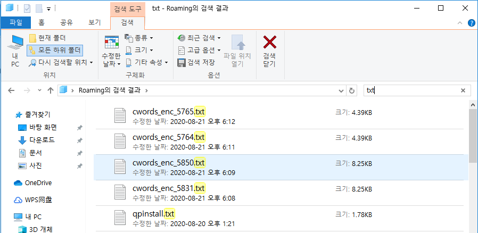Collapse the ribbon with the chevron
This screenshot has width=478, height=233.
click(460, 23)
